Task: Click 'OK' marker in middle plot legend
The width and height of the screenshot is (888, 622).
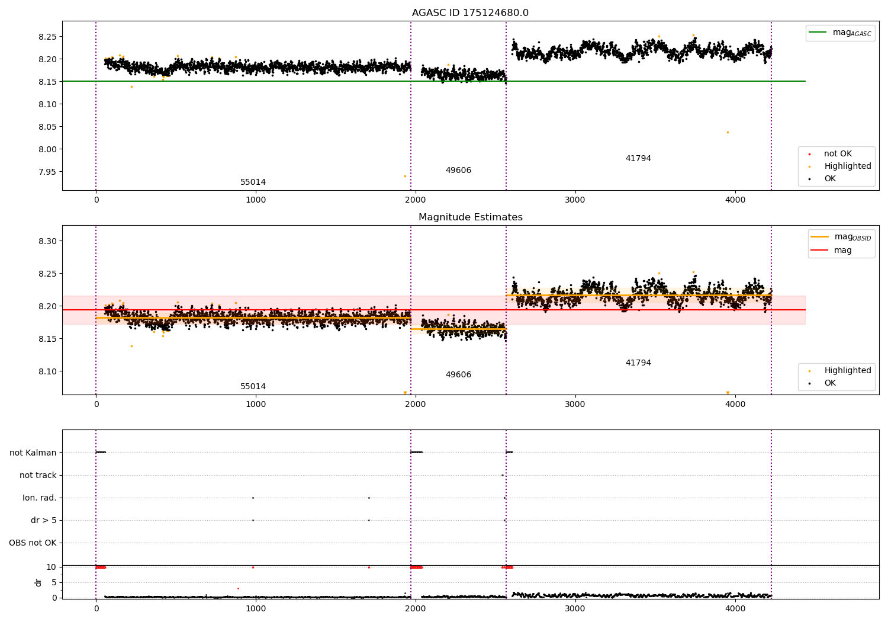Action: pyautogui.click(x=809, y=384)
